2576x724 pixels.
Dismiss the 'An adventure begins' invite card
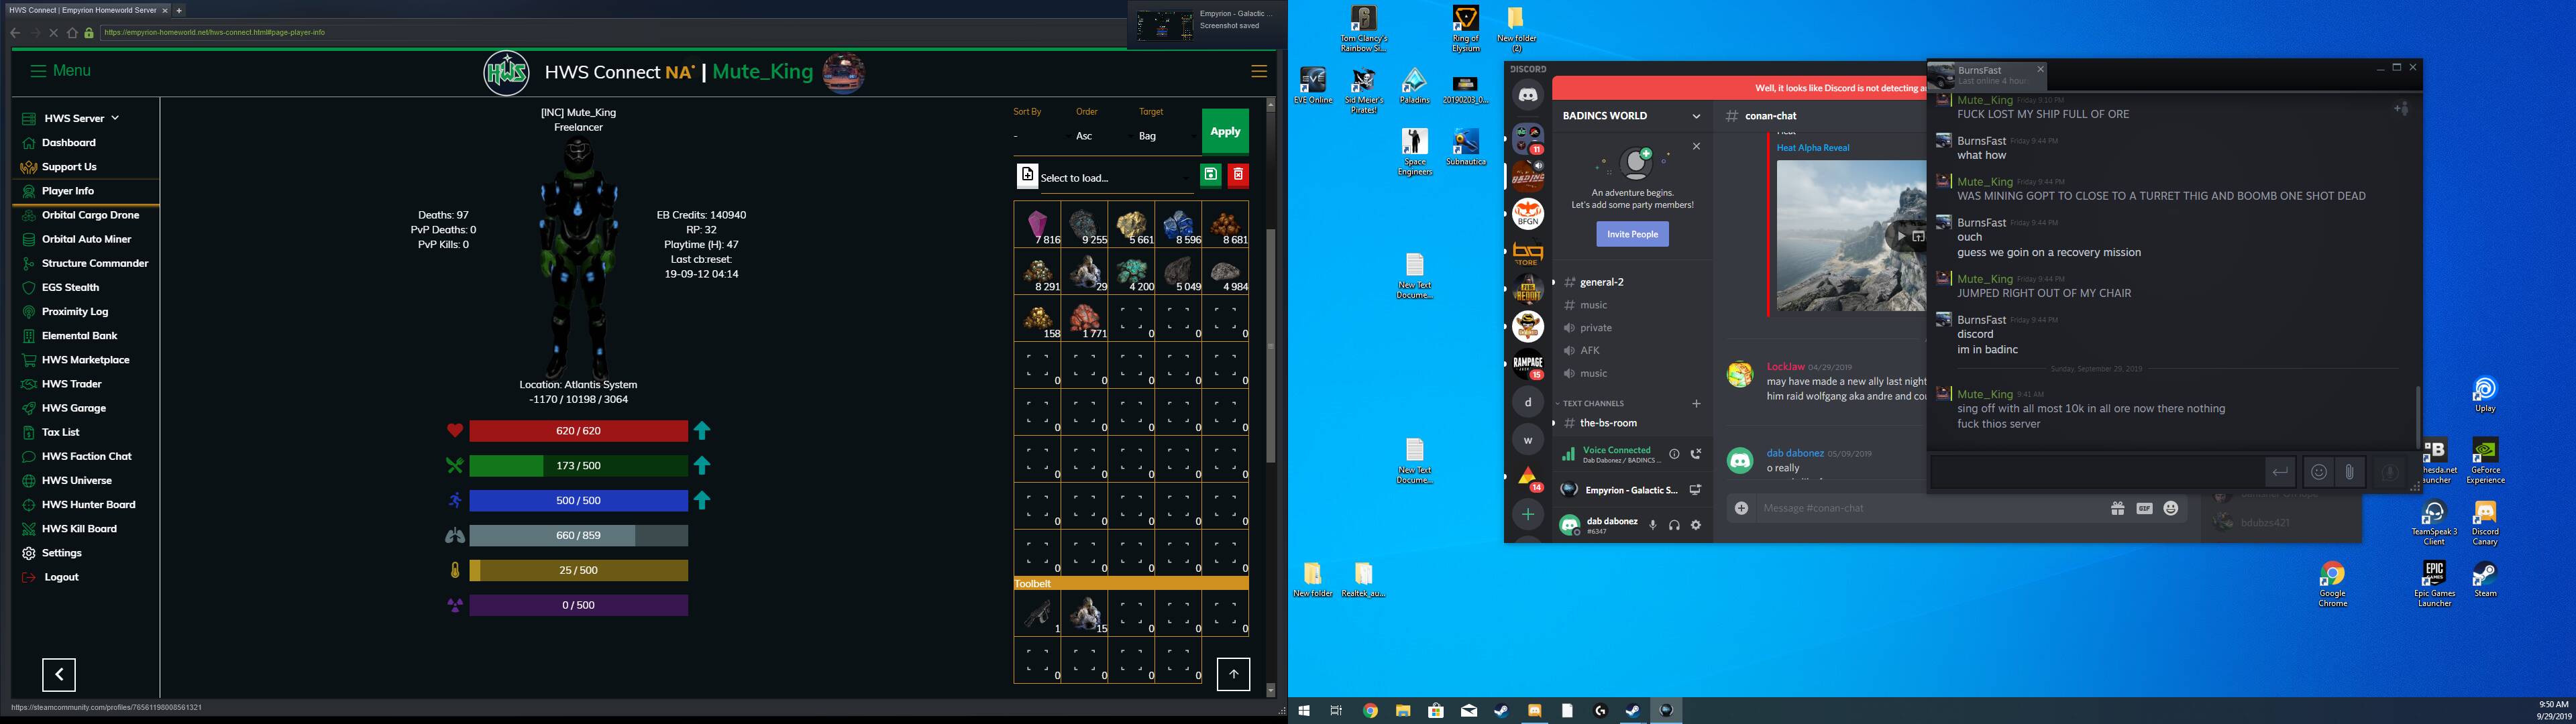[x=1696, y=146]
